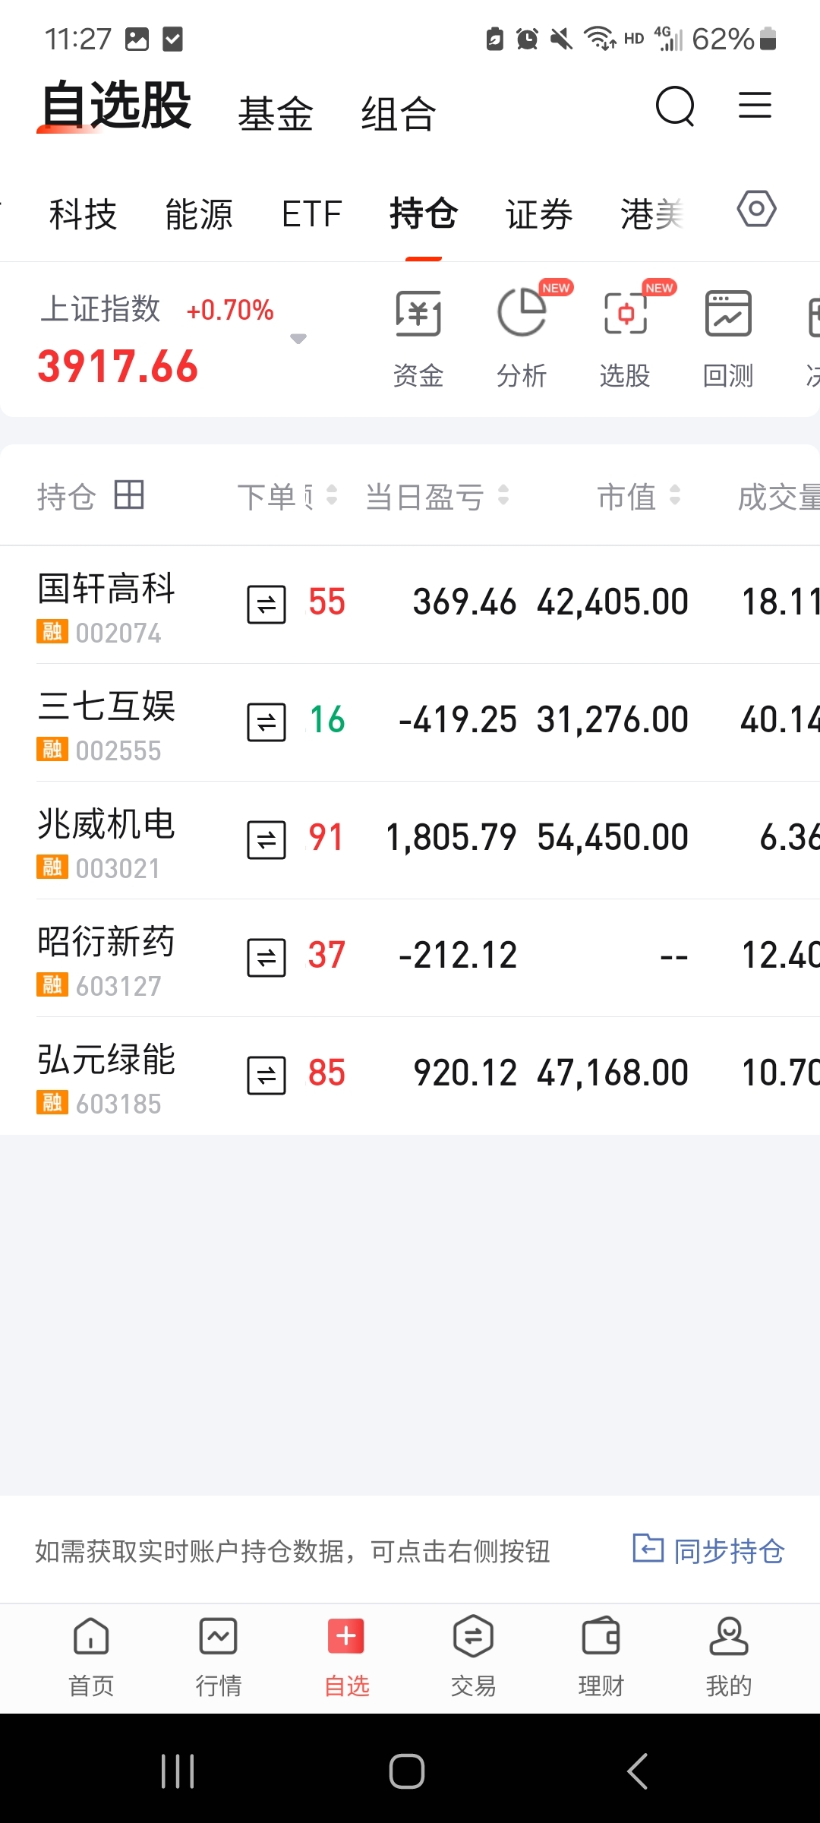Toggle the 持仓 grid view icon
This screenshot has width=820, height=1823.
(x=129, y=495)
